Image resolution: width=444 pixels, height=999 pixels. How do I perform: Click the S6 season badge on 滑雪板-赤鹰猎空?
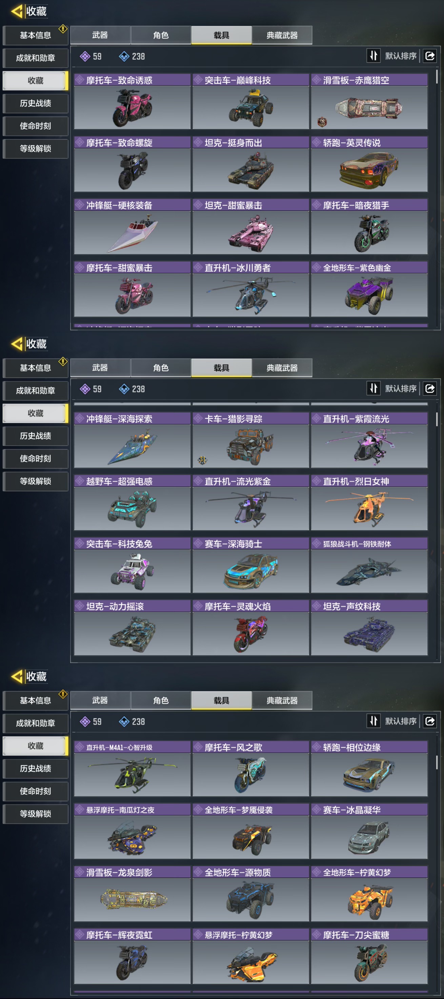pyautogui.click(x=322, y=122)
